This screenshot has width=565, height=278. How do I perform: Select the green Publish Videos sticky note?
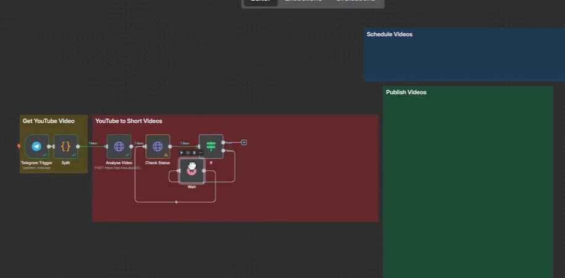(467, 182)
